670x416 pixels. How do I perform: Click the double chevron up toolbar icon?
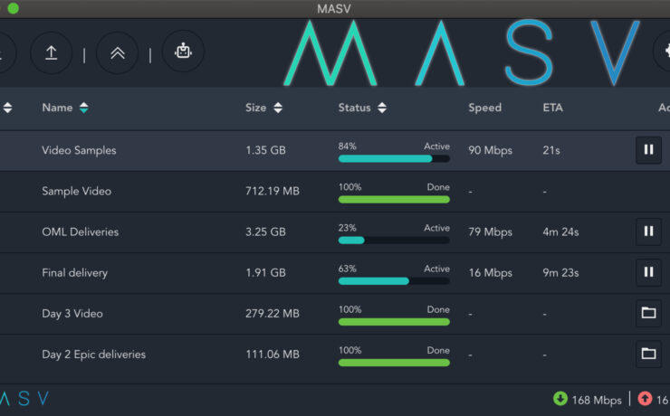[x=118, y=53]
